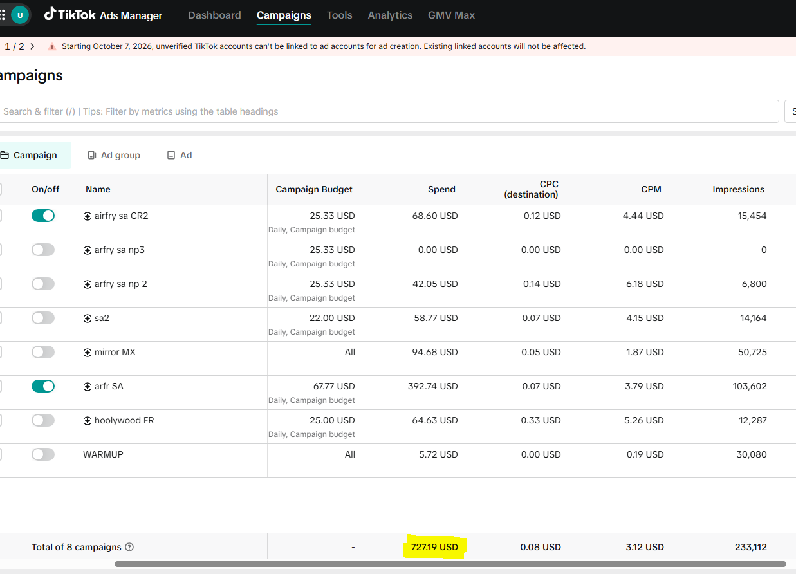Enable the WARMUP campaign switch
The width and height of the screenshot is (796, 574).
coord(43,454)
